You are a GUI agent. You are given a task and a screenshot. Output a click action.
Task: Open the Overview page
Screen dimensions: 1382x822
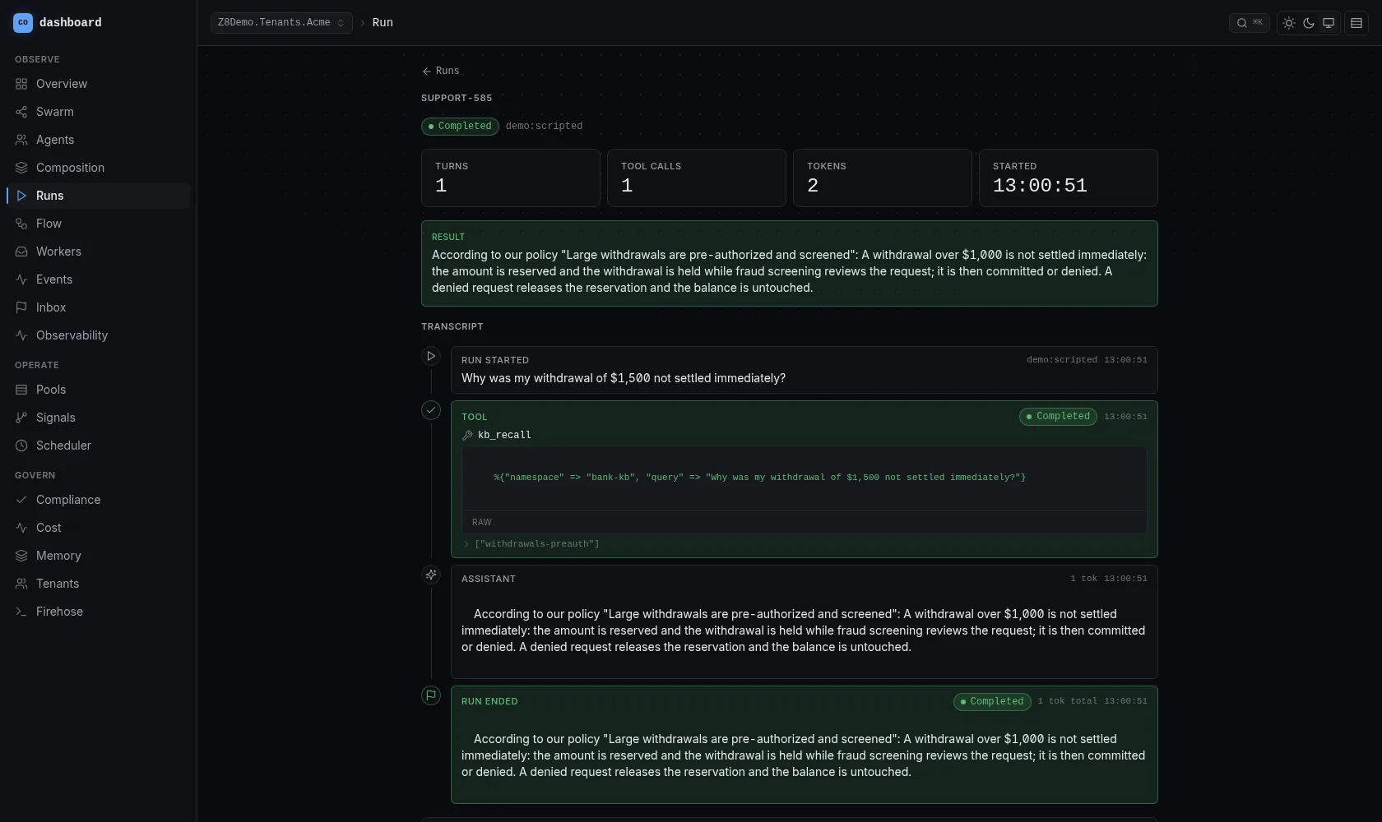(x=99, y=84)
